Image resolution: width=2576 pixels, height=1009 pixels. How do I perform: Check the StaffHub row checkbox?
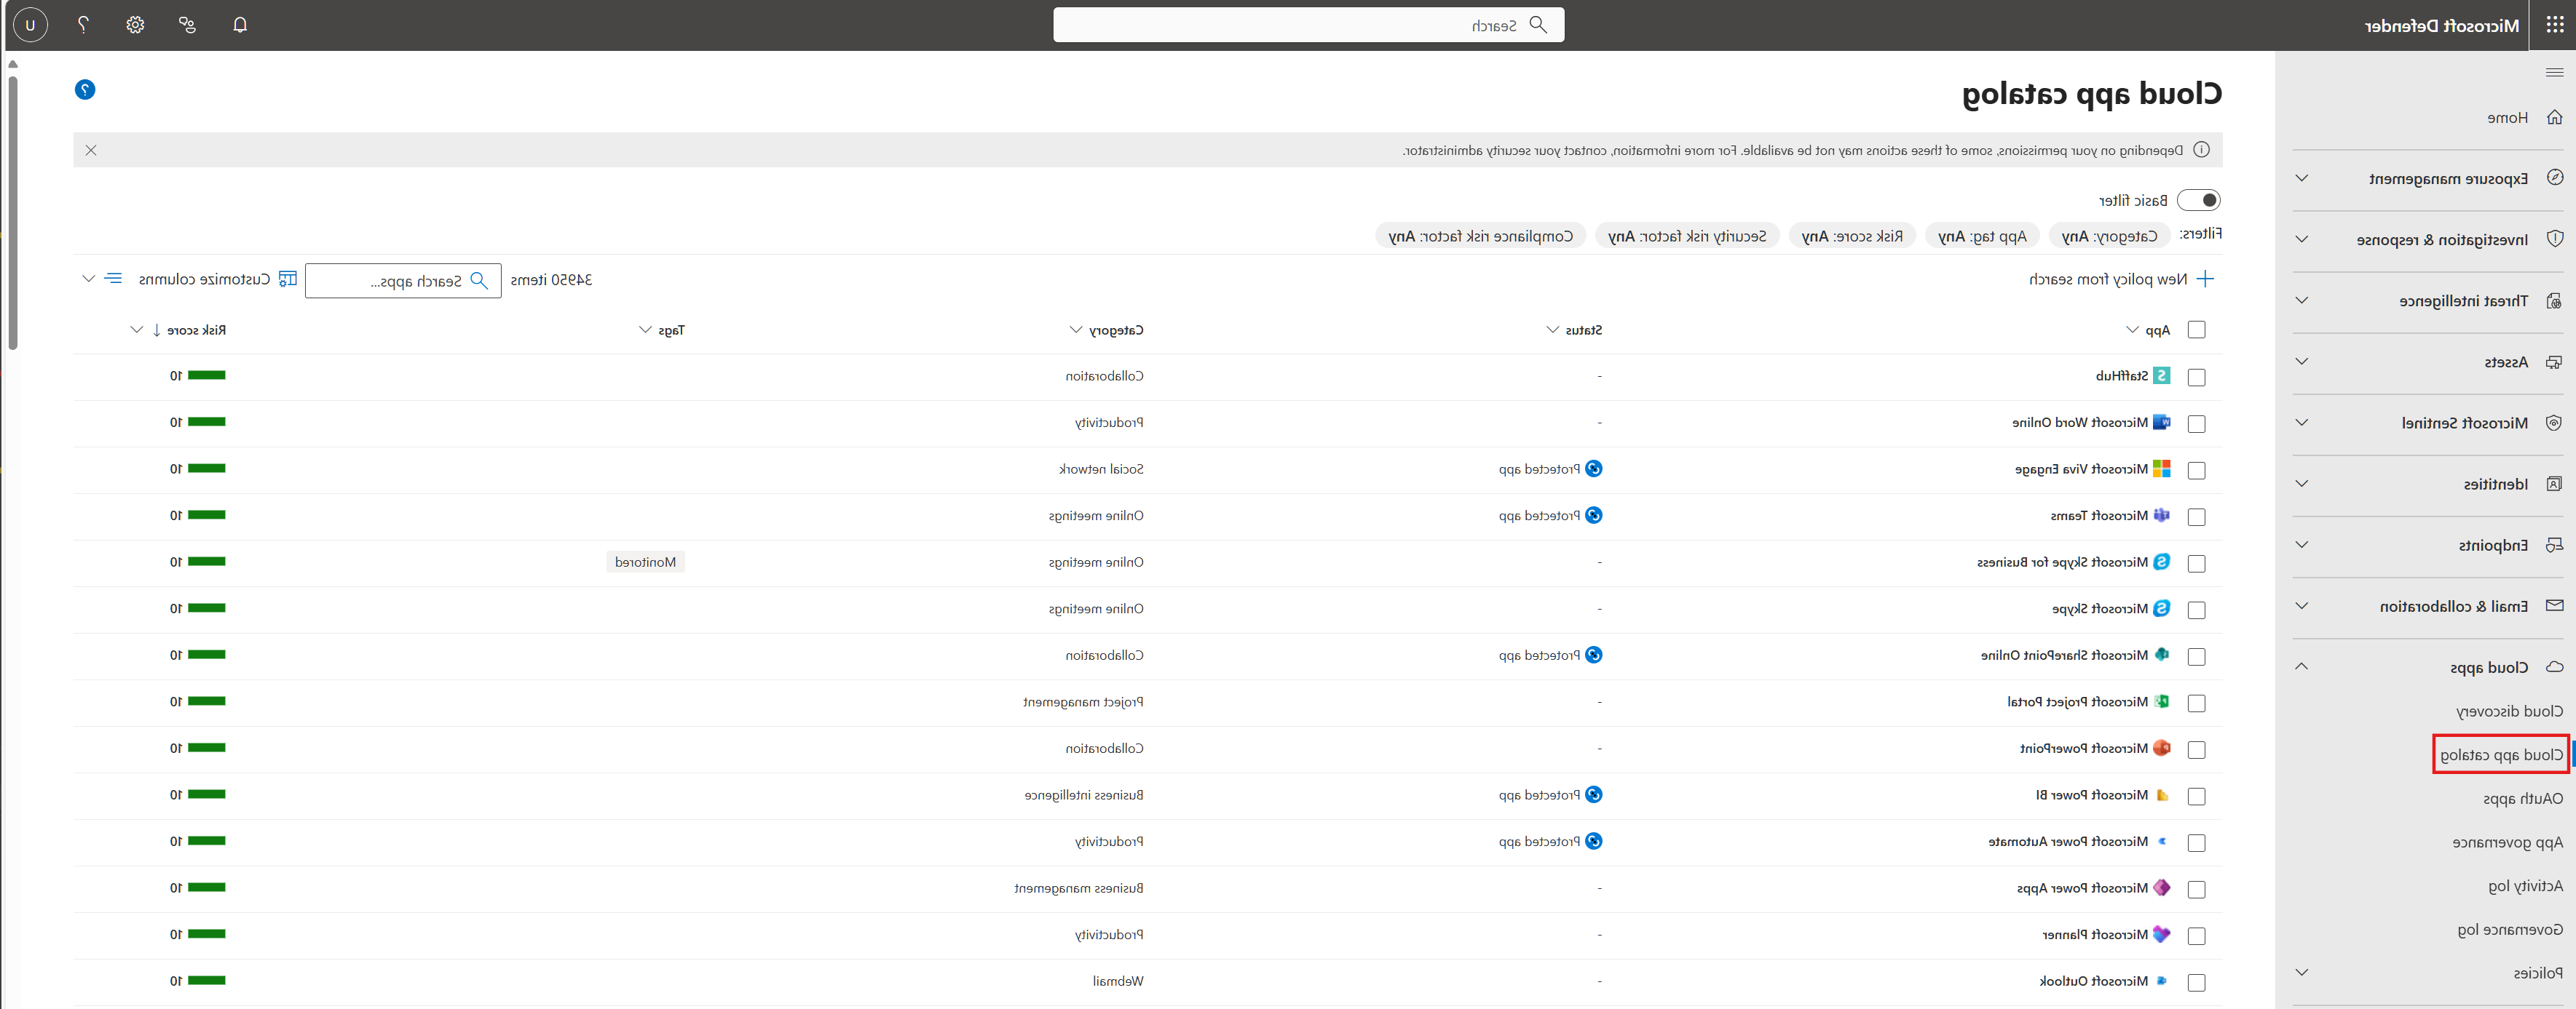pos(2196,377)
